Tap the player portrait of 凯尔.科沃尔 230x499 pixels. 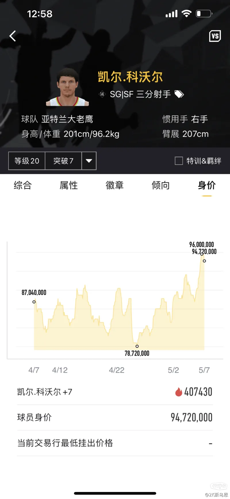[68, 87]
